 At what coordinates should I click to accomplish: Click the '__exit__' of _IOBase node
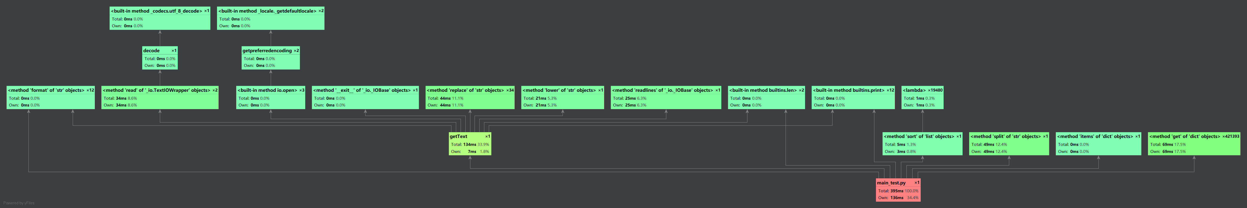[365, 98]
